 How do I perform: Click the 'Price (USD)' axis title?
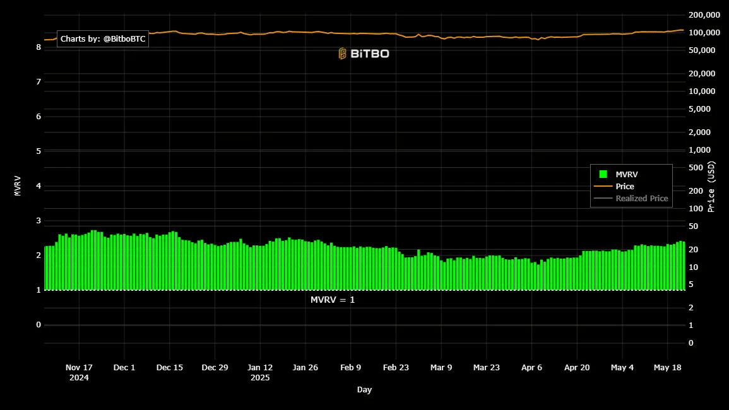coord(711,187)
